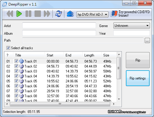Uncheck Track 03 checkbox
Viewport: 154px width, 117px height.
pos(16,71)
